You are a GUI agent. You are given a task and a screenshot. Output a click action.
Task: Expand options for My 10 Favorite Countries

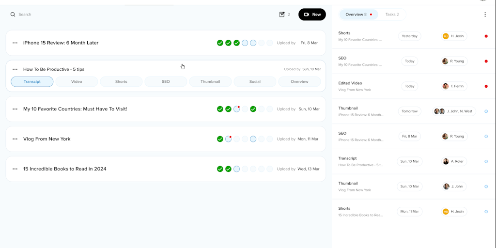(15, 109)
